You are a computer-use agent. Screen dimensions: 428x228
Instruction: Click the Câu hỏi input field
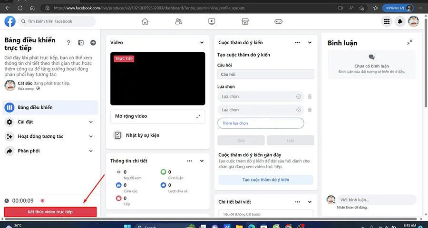pyautogui.click(x=265, y=75)
